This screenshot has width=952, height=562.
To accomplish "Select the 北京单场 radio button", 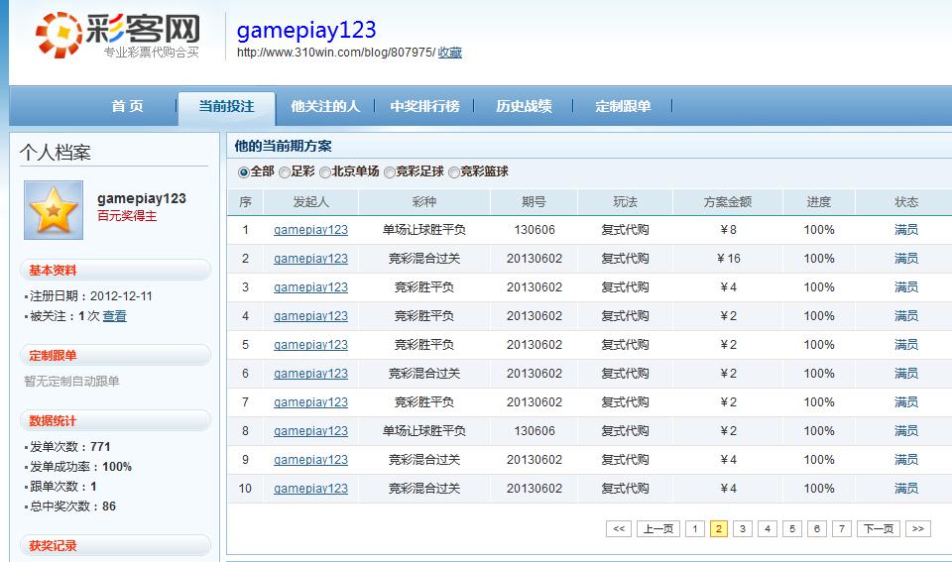I will coord(325,172).
